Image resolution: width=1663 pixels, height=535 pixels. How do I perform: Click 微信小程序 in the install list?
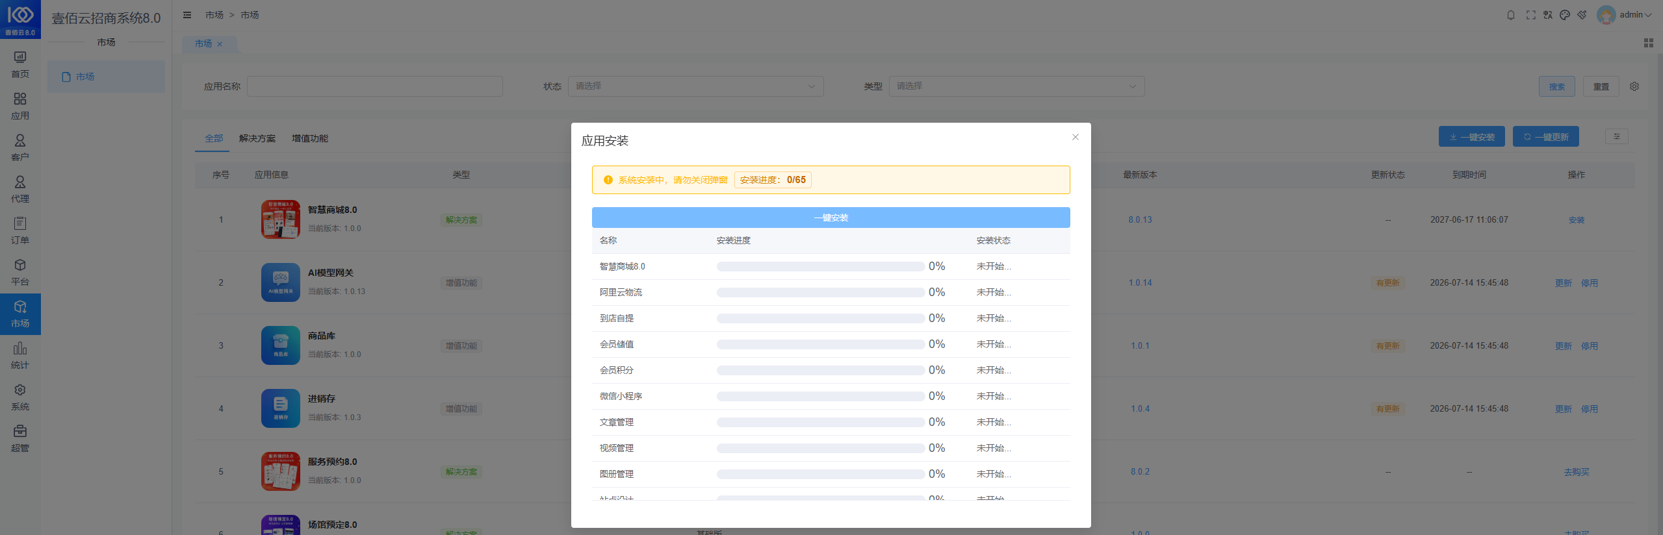(621, 396)
